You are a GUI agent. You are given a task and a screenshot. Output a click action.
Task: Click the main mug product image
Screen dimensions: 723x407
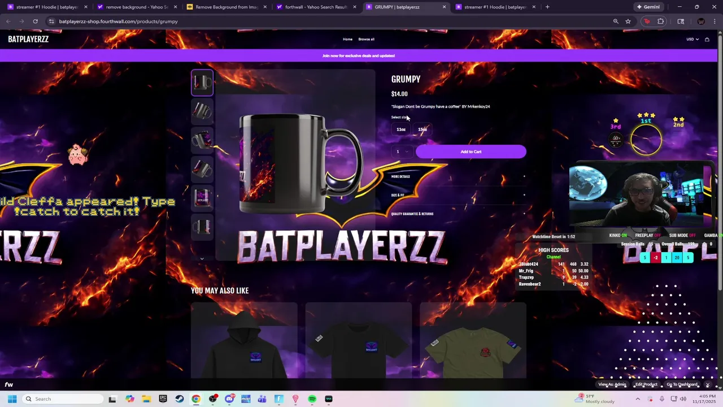point(297,164)
